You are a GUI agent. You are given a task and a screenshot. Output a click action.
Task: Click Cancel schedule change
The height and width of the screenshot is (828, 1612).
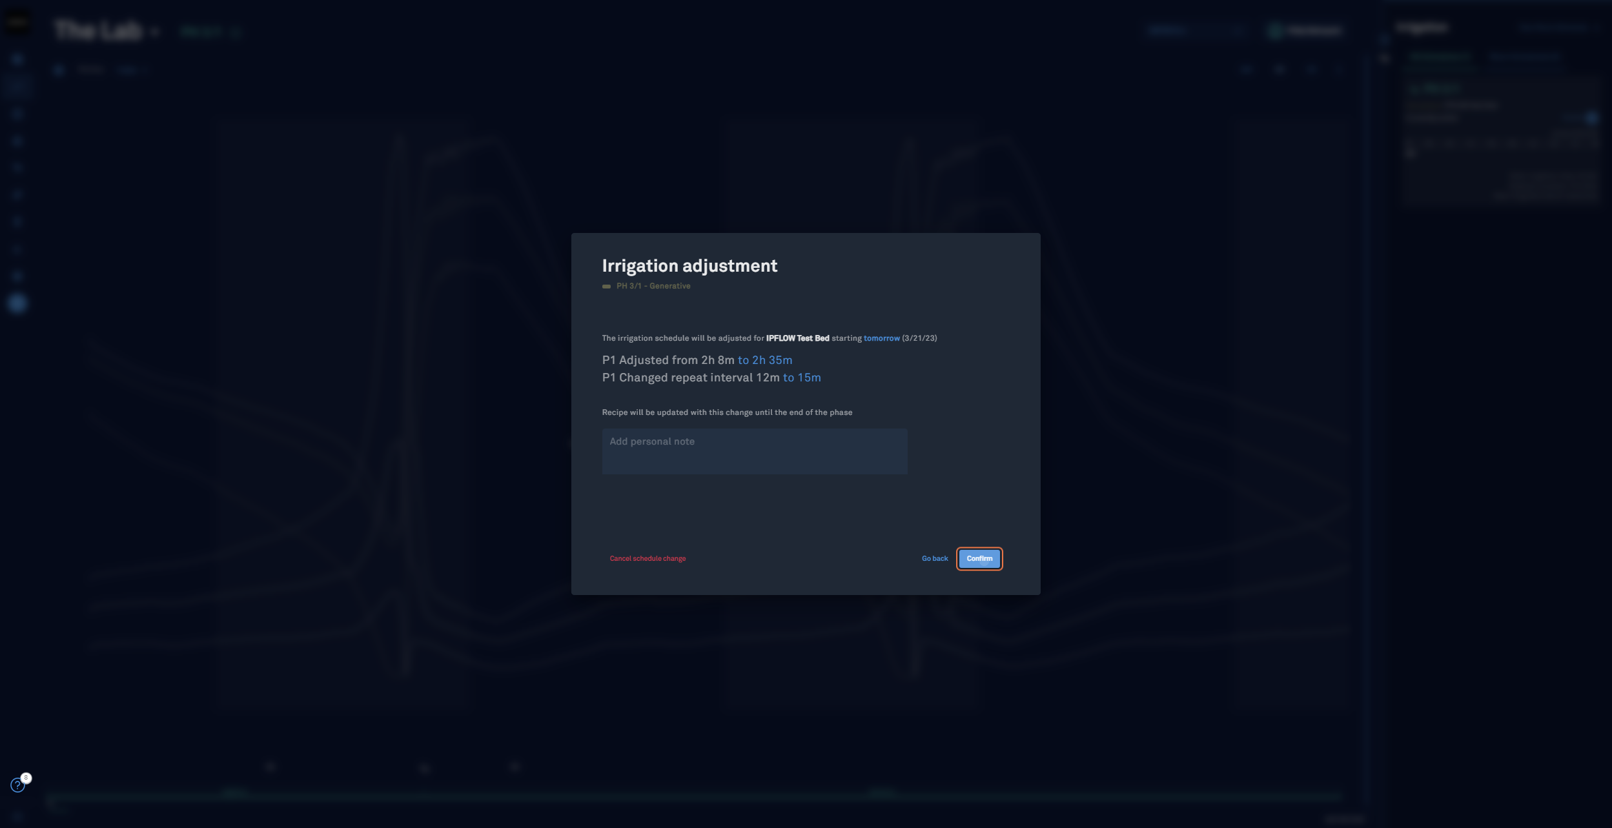pos(648,558)
